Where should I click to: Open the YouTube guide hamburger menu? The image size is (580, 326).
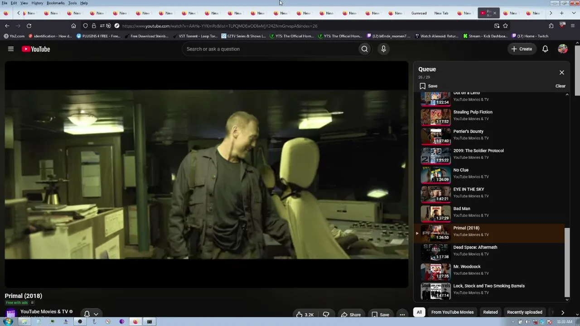click(x=11, y=49)
